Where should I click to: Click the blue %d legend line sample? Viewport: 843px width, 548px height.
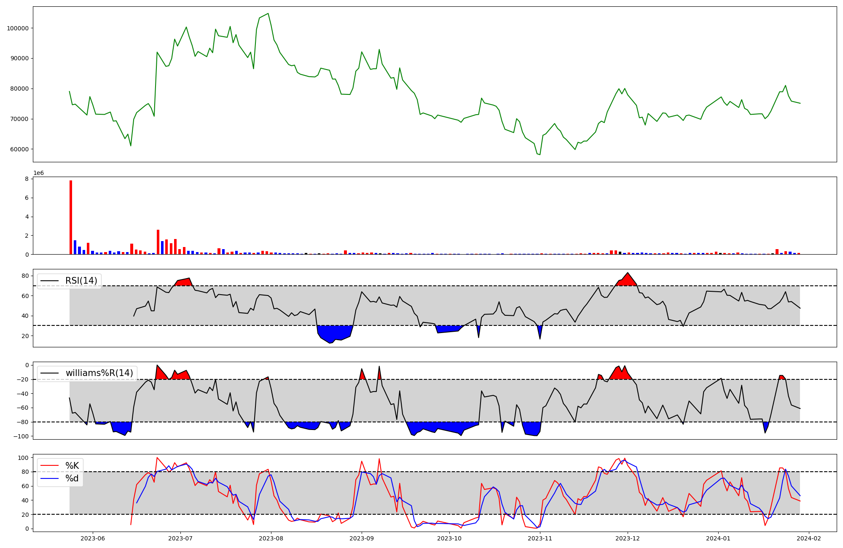click(x=49, y=478)
